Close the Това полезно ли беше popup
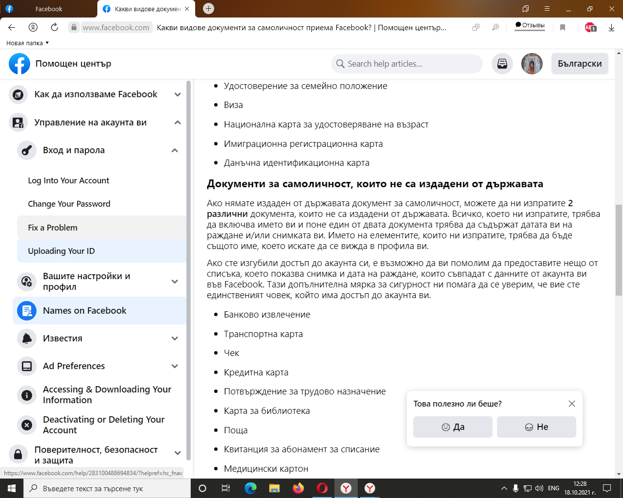This screenshot has width=623, height=498. click(572, 404)
